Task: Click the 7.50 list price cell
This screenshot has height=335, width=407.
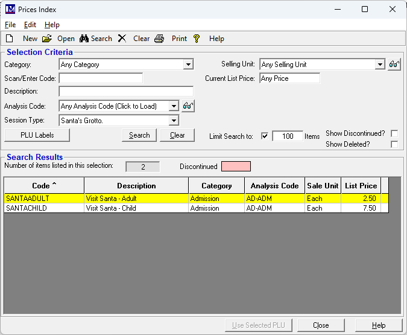Action: [361, 208]
